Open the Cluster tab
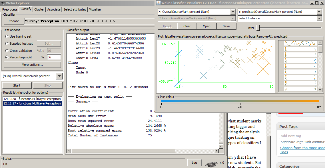 (39, 9)
